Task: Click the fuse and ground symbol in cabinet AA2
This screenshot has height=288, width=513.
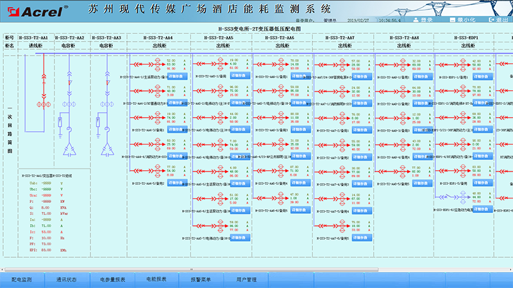Action: [x=60, y=126]
